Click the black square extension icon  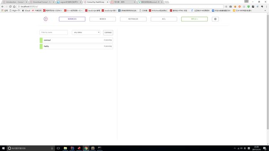(x=253, y=7)
